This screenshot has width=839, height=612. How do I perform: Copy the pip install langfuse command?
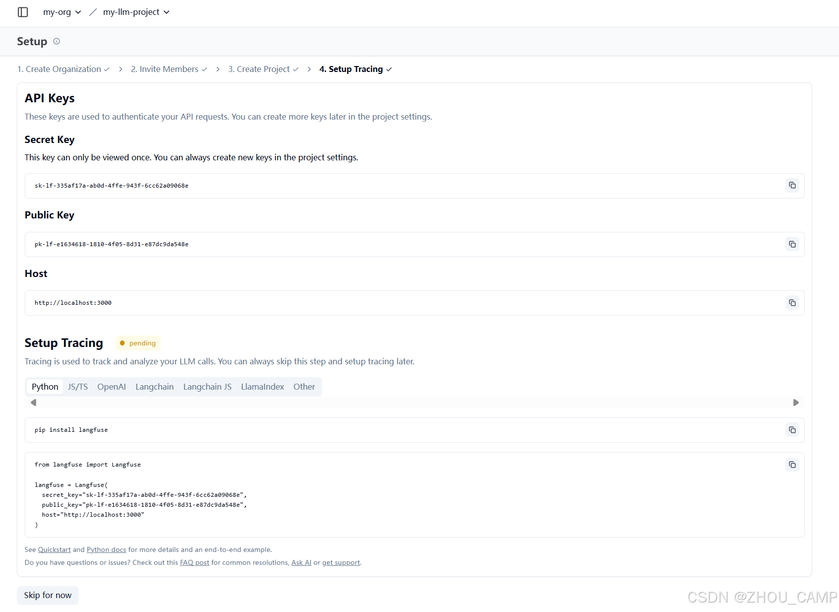(792, 430)
